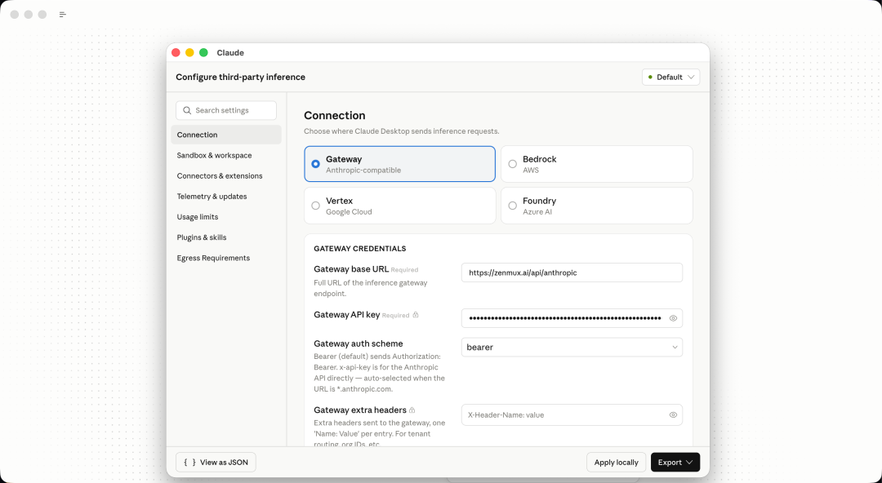Click the sidebar toggle icon in outer window

62,15
